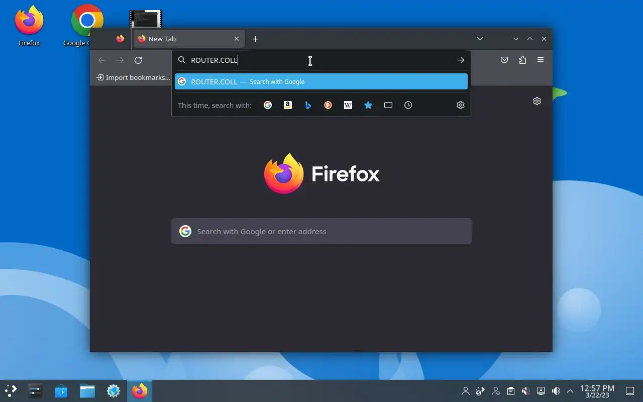Open the clock and calendar
This screenshot has width=643, height=402.
(x=597, y=391)
